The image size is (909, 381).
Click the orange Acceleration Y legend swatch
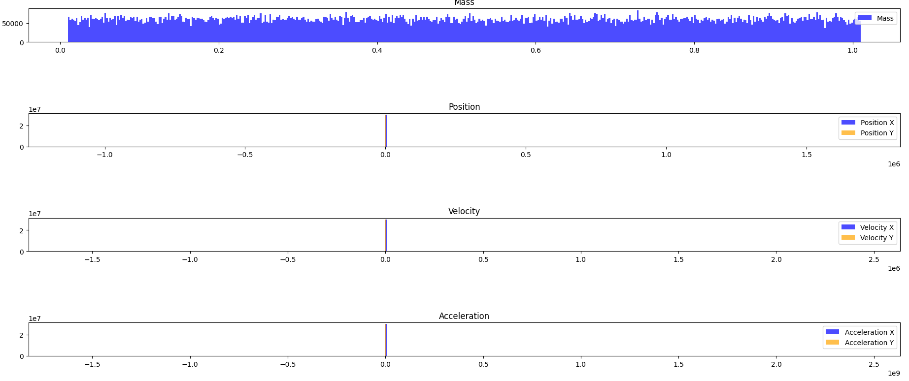[x=832, y=343]
